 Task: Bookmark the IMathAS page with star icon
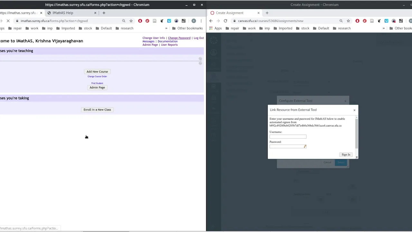pos(131,21)
